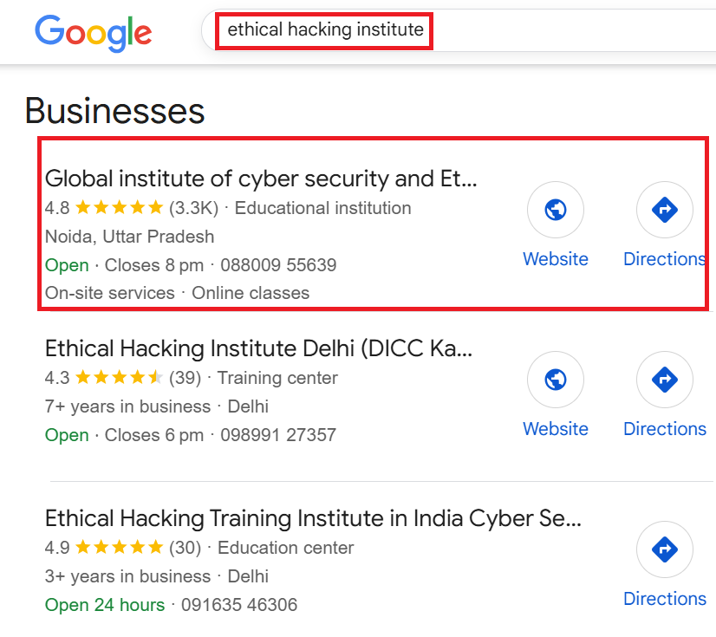Open Global institute of cyber security listing title

pyautogui.click(x=261, y=179)
